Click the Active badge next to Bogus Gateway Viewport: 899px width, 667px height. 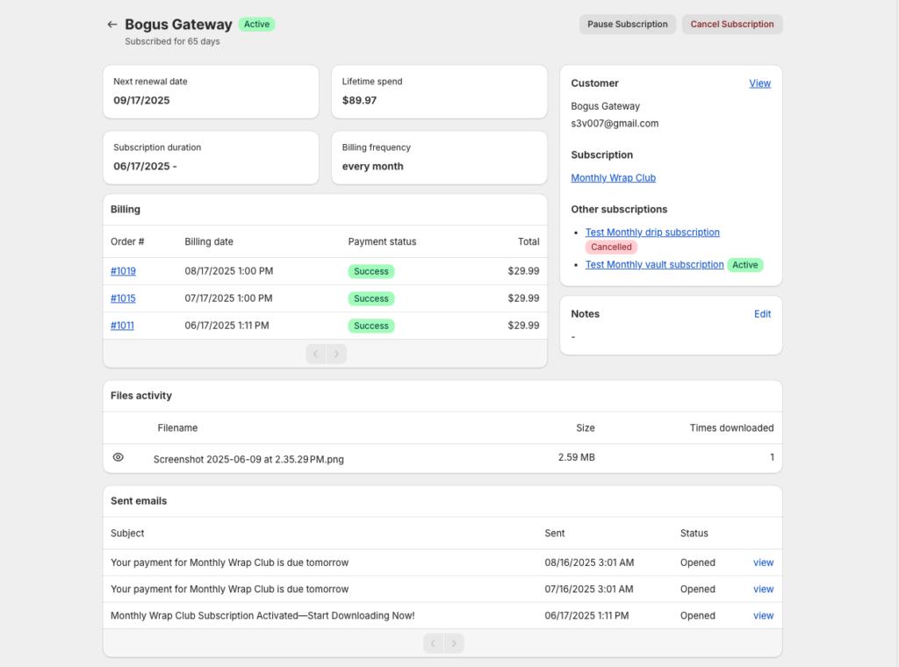pyautogui.click(x=256, y=24)
